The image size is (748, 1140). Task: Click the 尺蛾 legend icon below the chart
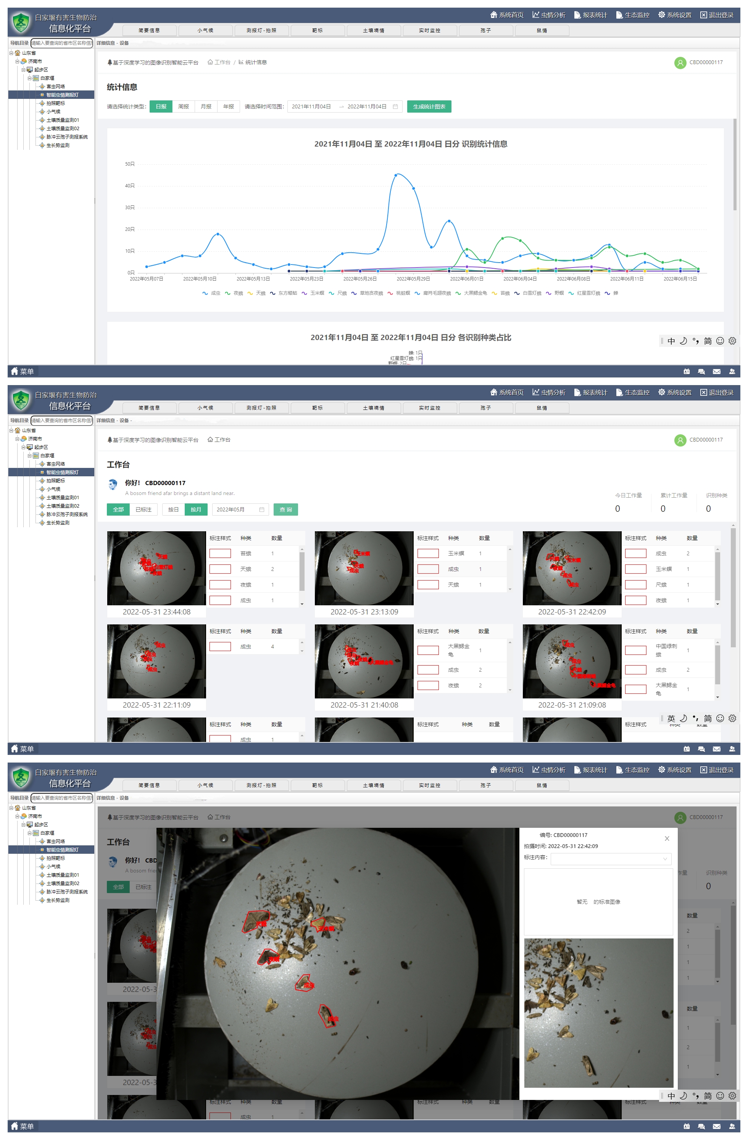(x=331, y=293)
